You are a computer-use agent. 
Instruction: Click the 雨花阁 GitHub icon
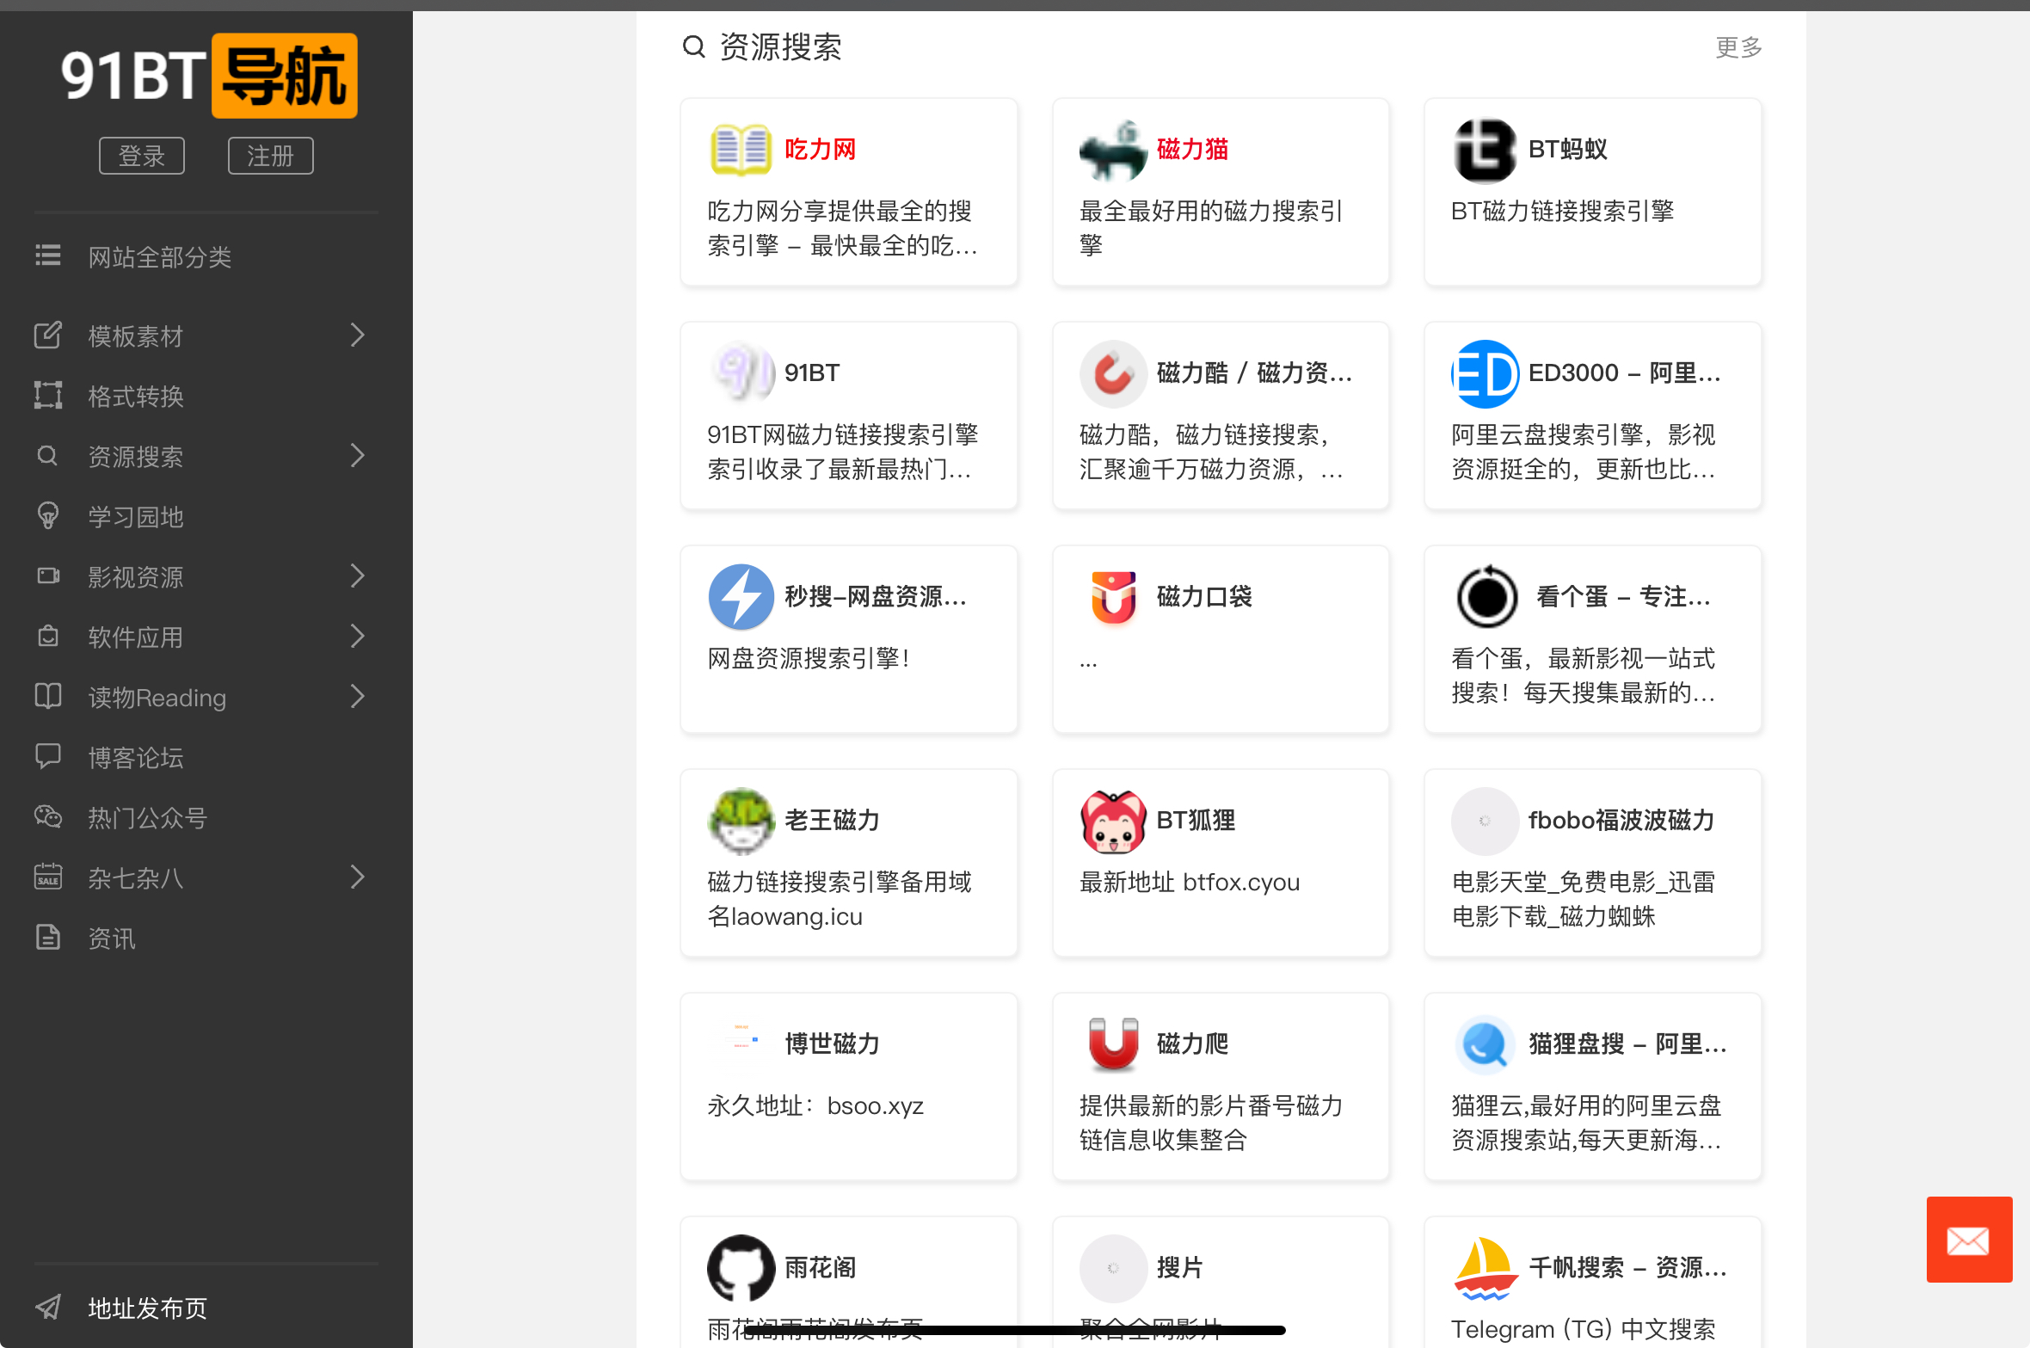tap(741, 1268)
